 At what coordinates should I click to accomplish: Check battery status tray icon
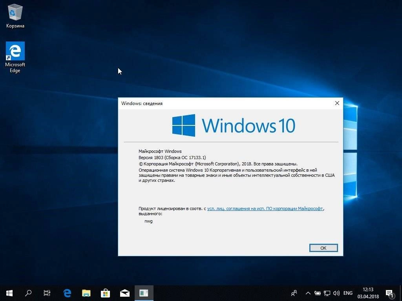(x=317, y=293)
